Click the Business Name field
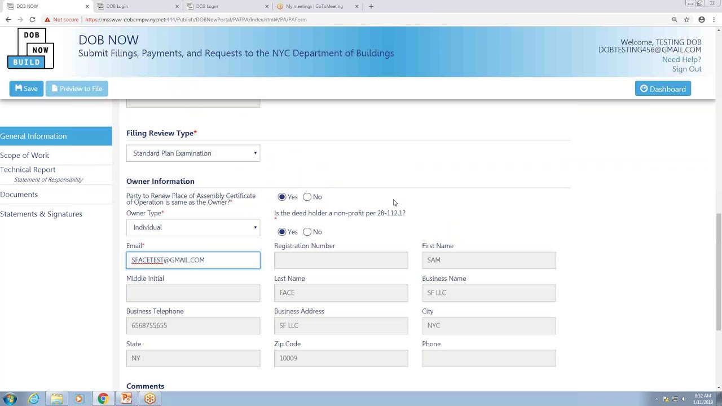The width and height of the screenshot is (722, 406). pos(488,293)
